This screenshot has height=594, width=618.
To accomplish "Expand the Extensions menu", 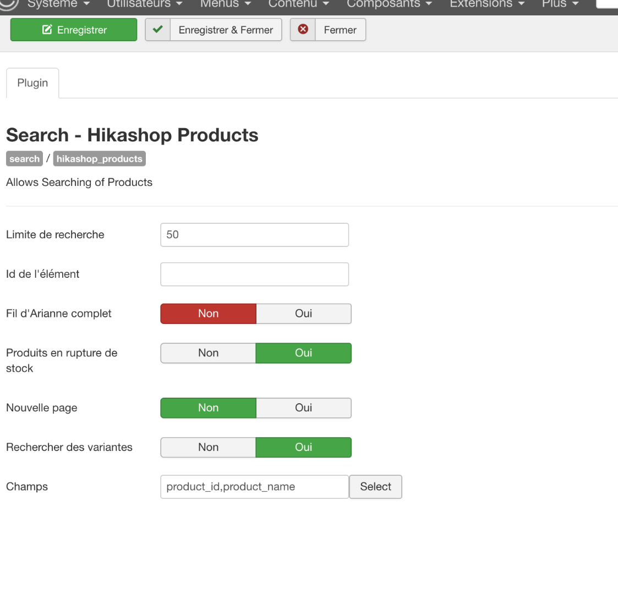I will tap(487, 4).
